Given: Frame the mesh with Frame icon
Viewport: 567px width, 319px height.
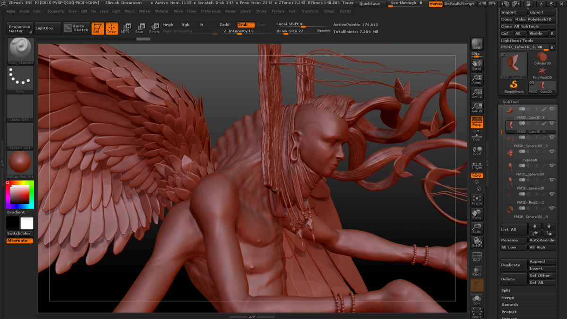Looking at the screenshot, I should click(x=477, y=200).
